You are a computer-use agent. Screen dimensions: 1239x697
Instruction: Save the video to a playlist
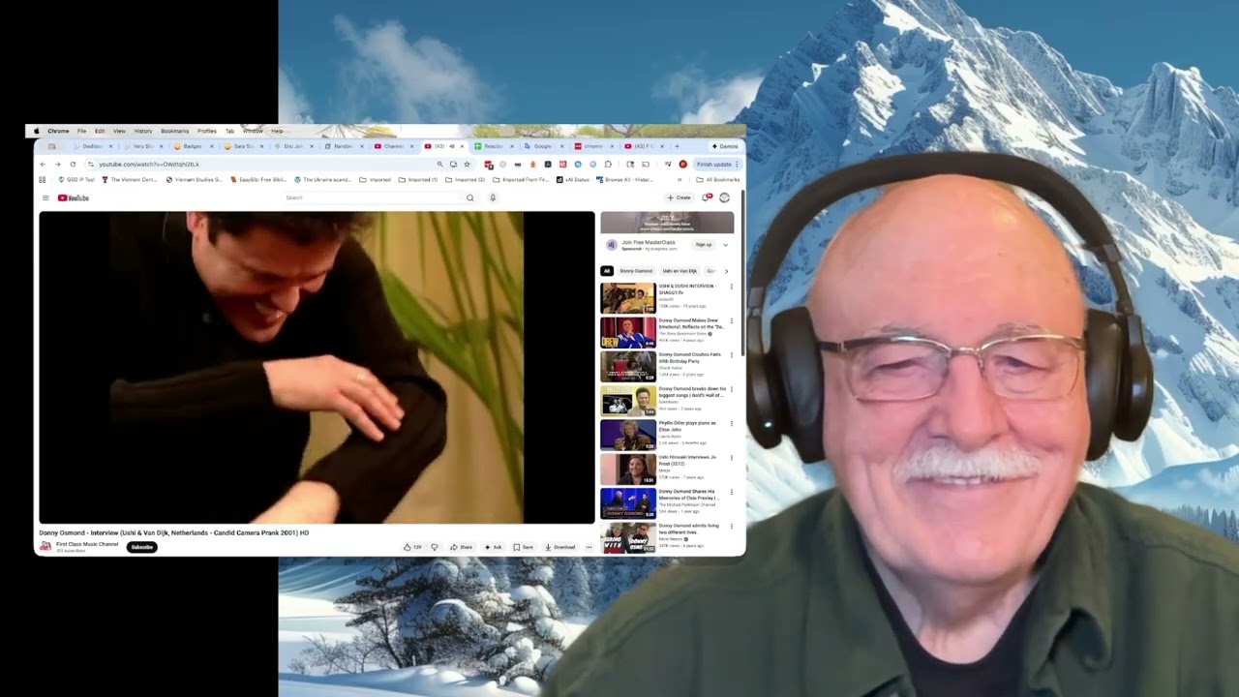point(524,547)
